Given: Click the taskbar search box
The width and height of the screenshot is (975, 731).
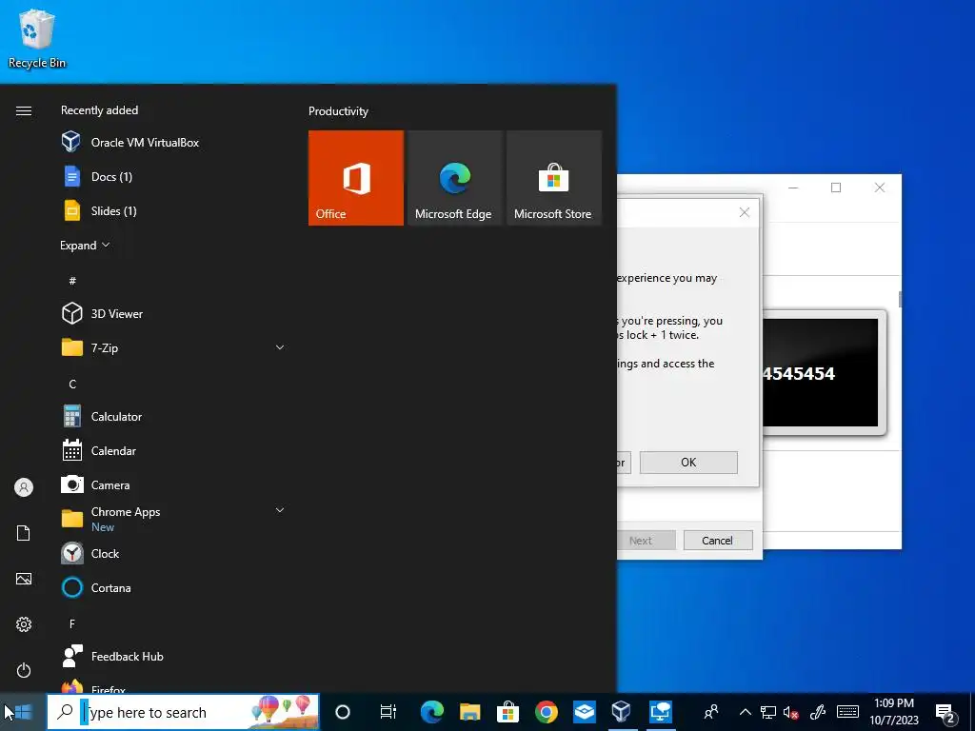Looking at the screenshot, I should pos(183,712).
